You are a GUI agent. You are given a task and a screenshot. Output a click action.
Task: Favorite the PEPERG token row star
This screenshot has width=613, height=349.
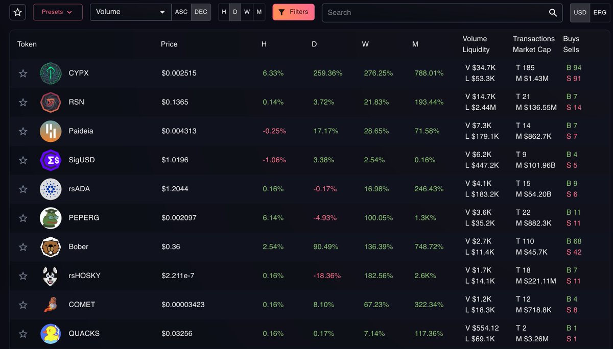pyautogui.click(x=23, y=218)
